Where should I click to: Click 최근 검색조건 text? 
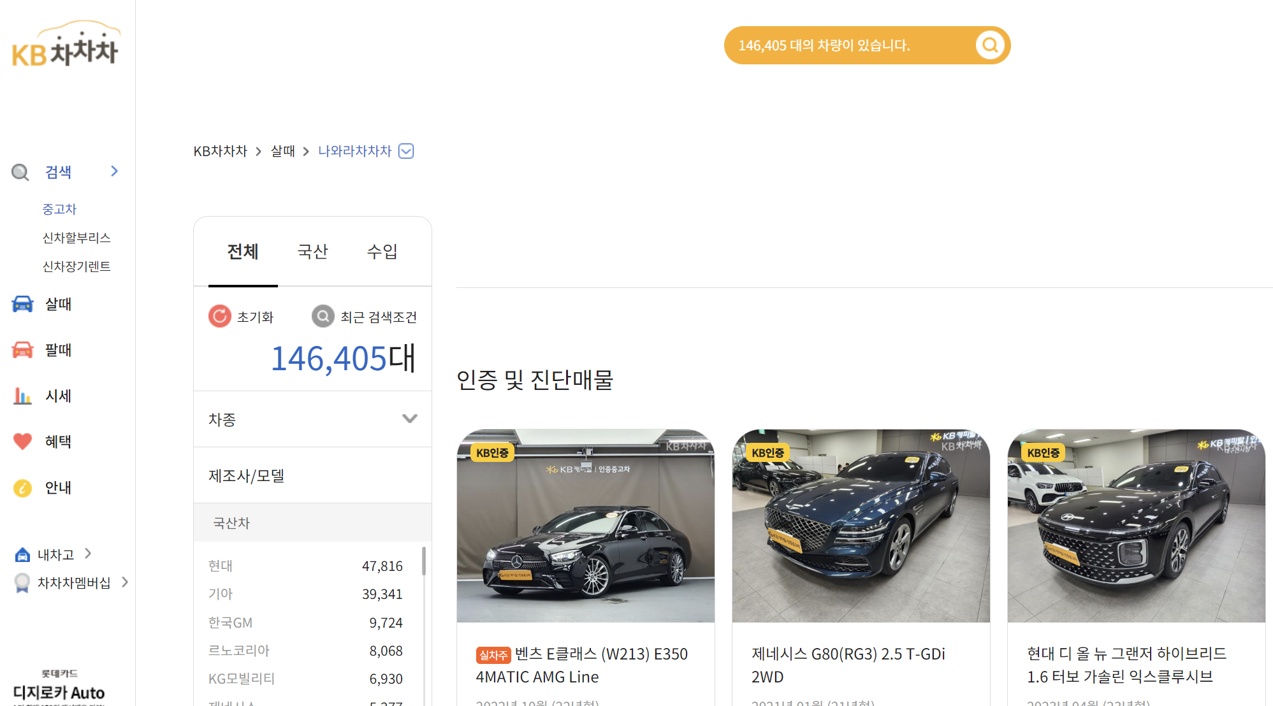pyautogui.click(x=379, y=317)
